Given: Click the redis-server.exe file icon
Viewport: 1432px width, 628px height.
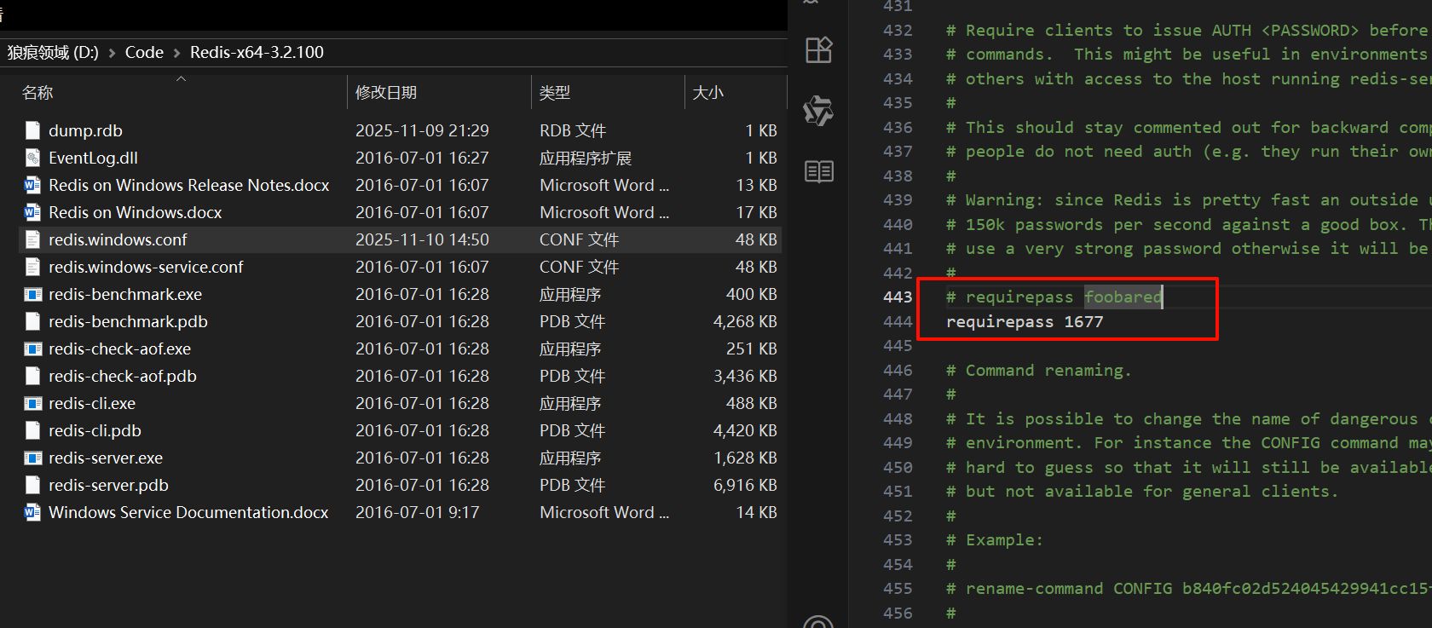Looking at the screenshot, I should click(32, 458).
